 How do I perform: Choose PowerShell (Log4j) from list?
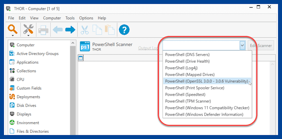coord(207,68)
